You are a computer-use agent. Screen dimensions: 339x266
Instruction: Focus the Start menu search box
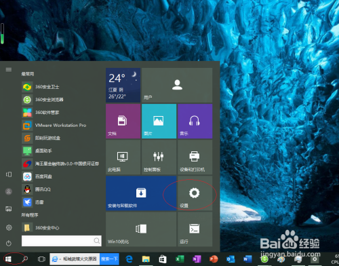(62, 241)
